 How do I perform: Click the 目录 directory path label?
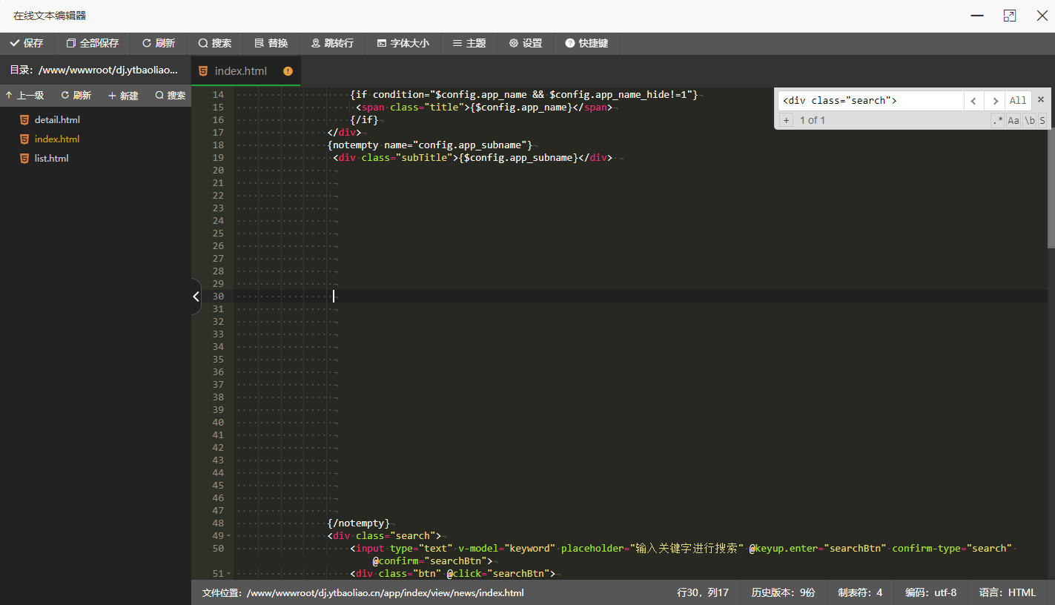[94, 70]
